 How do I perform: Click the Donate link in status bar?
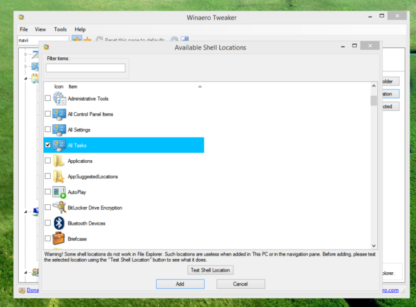[x=33, y=290]
